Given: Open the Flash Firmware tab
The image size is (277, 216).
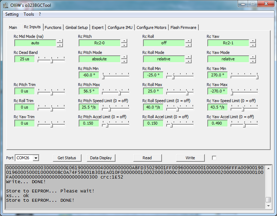Looking at the screenshot, I should pos(183,27).
